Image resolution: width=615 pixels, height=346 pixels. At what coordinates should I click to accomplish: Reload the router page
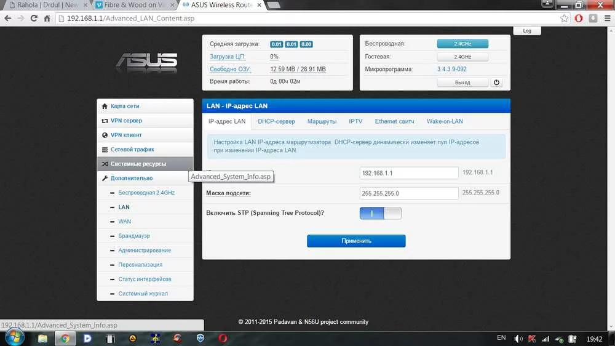(34, 18)
